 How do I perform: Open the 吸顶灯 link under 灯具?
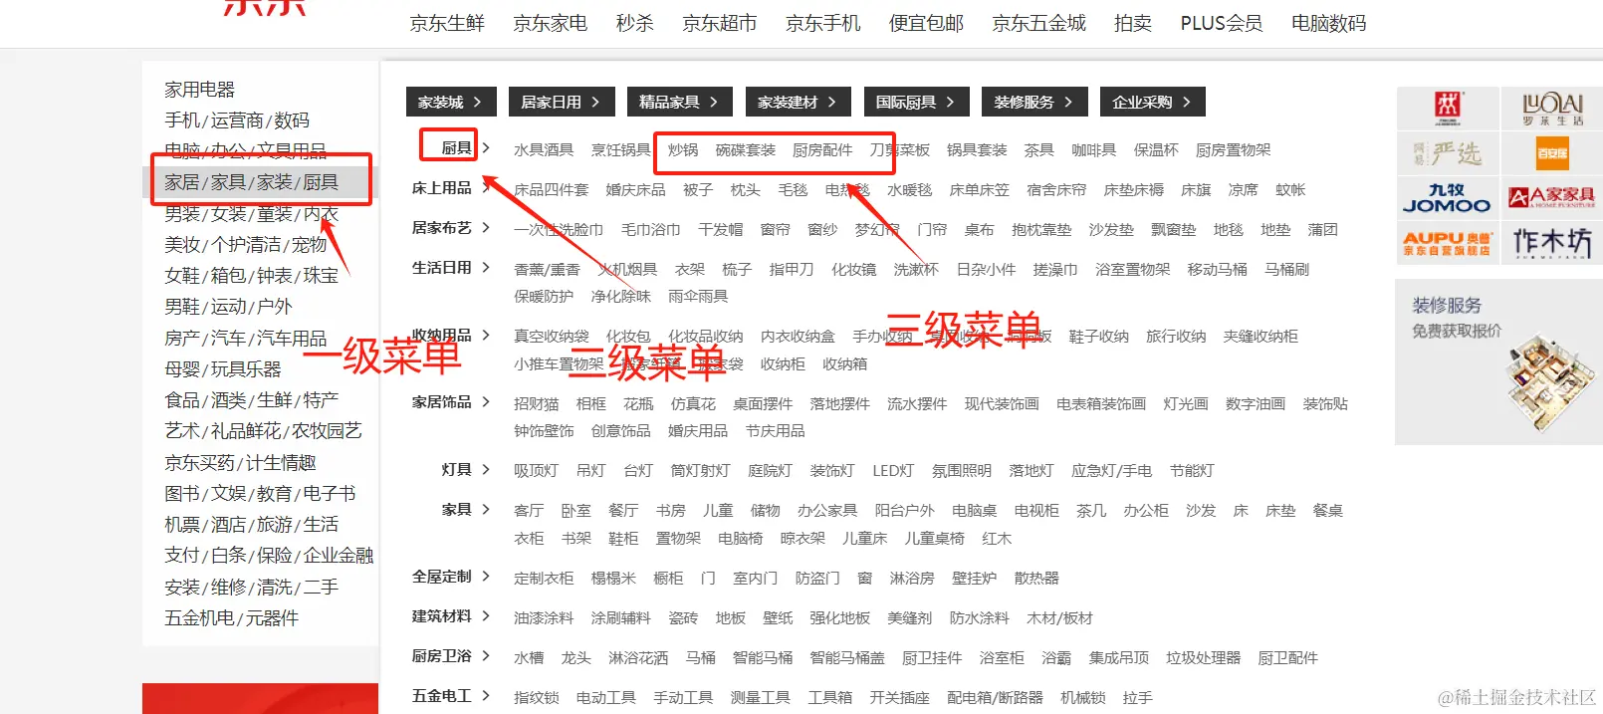pos(537,471)
